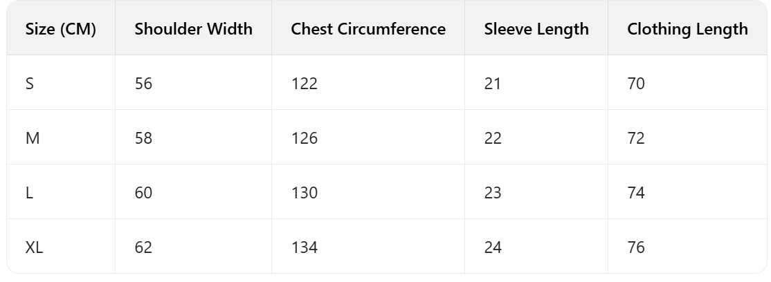Screen dimensions: 771x282
Task: Select the Chest Circumference header cell
Action: [x=368, y=29]
